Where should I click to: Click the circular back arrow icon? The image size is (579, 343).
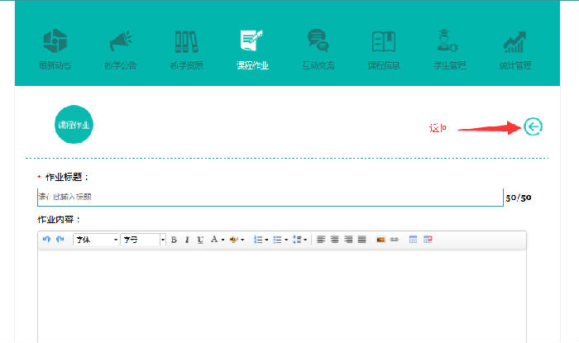tap(534, 126)
